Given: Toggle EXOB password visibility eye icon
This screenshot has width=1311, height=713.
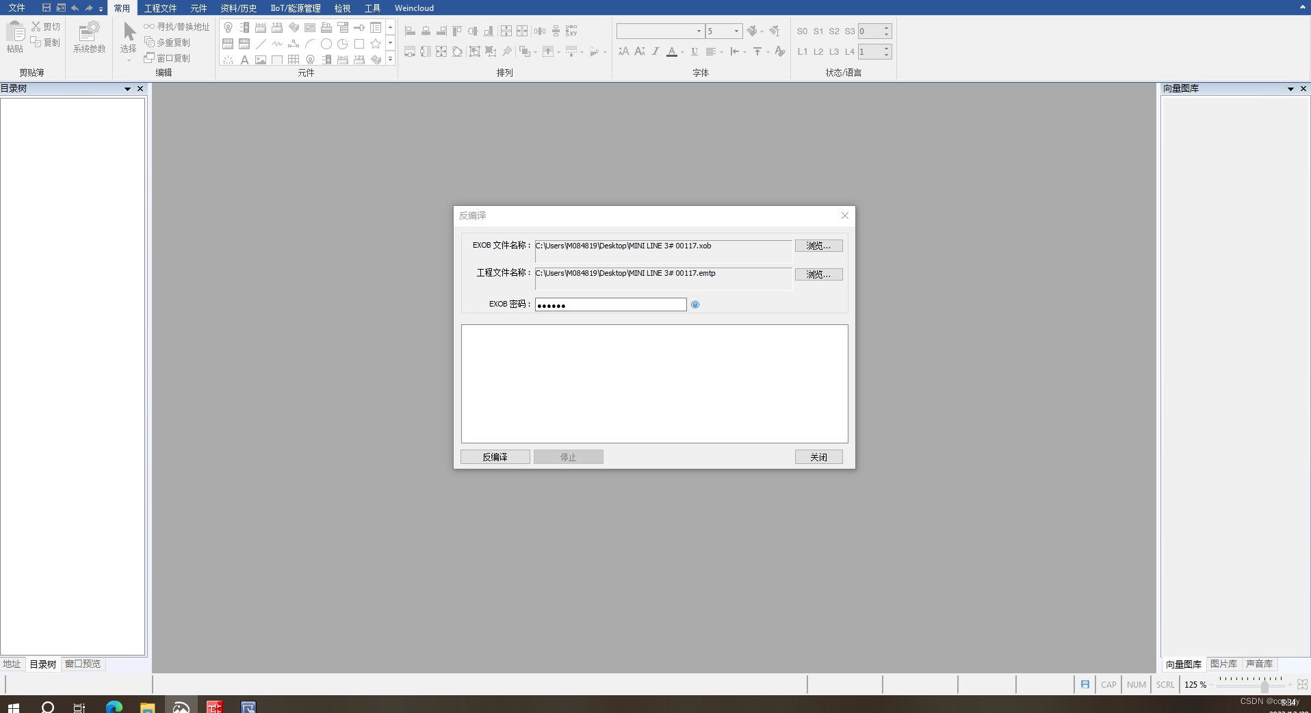Looking at the screenshot, I should (x=695, y=304).
